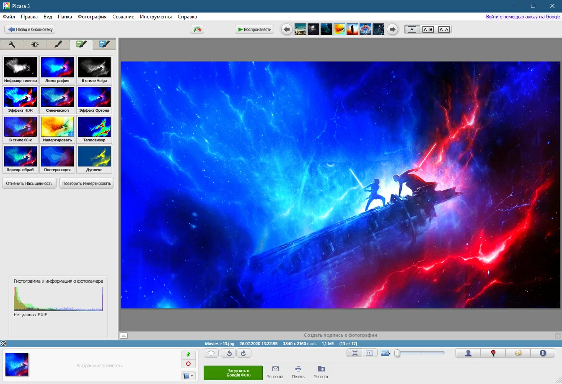This screenshot has width=562, height=384.
Task: Open the Папка menu
Action: point(65,17)
